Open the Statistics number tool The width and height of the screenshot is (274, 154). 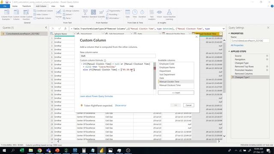pos(85,14)
